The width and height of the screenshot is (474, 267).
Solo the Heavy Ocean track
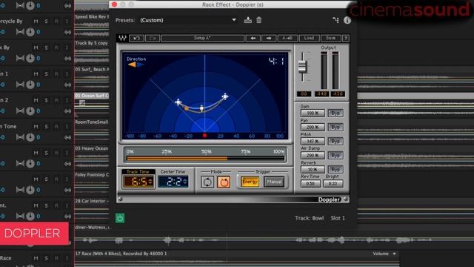pyautogui.click(x=46, y=153)
